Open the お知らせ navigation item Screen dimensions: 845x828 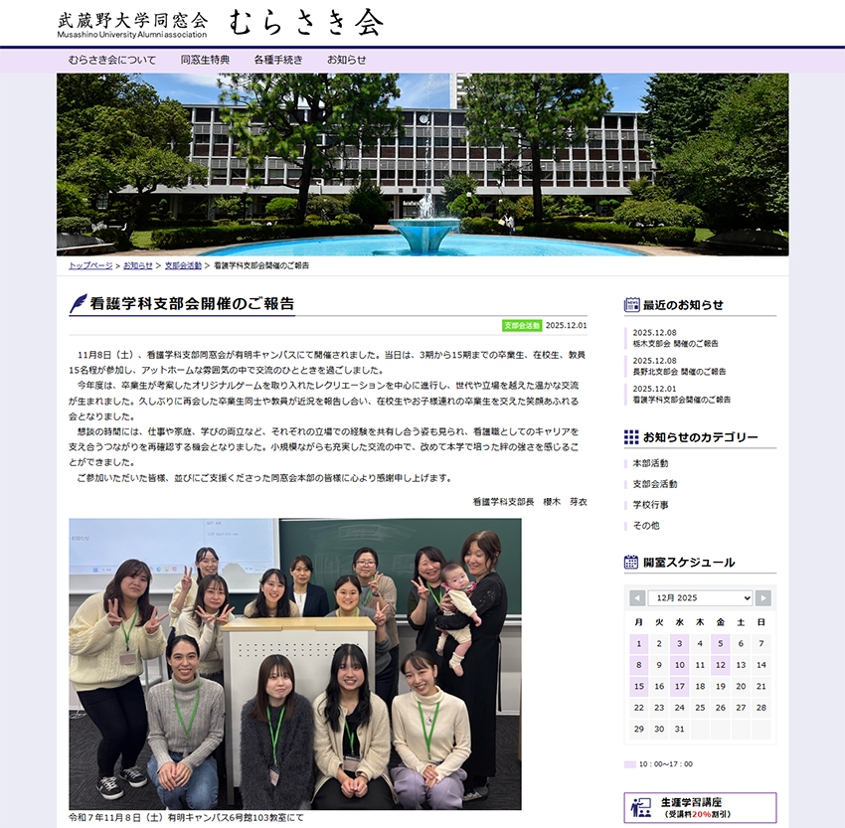347,60
